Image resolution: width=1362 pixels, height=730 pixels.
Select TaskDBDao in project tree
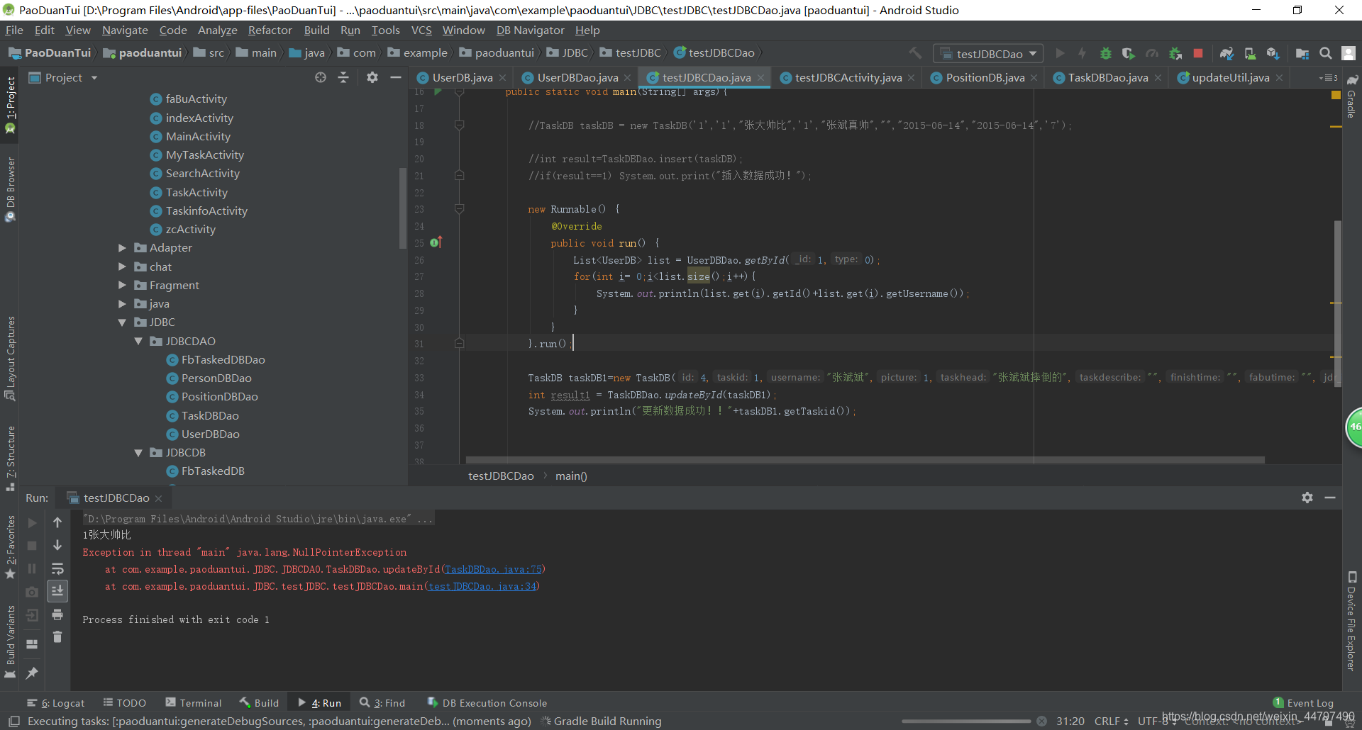pyautogui.click(x=209, y=415)
